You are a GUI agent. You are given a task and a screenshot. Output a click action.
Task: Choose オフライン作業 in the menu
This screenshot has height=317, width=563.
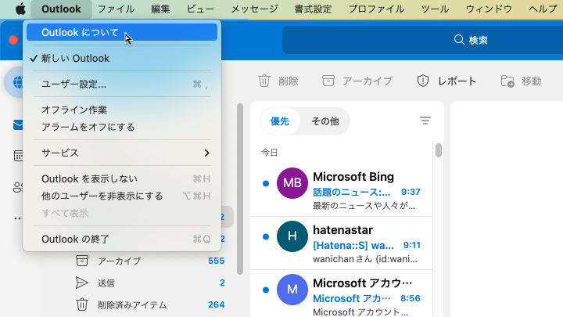coord(122,110)
